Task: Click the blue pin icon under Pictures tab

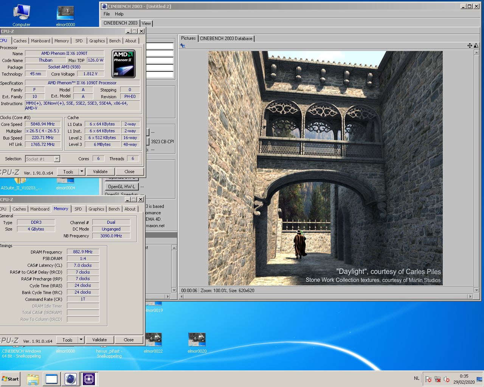Action: pyautogui.click(x=183, y=46)
